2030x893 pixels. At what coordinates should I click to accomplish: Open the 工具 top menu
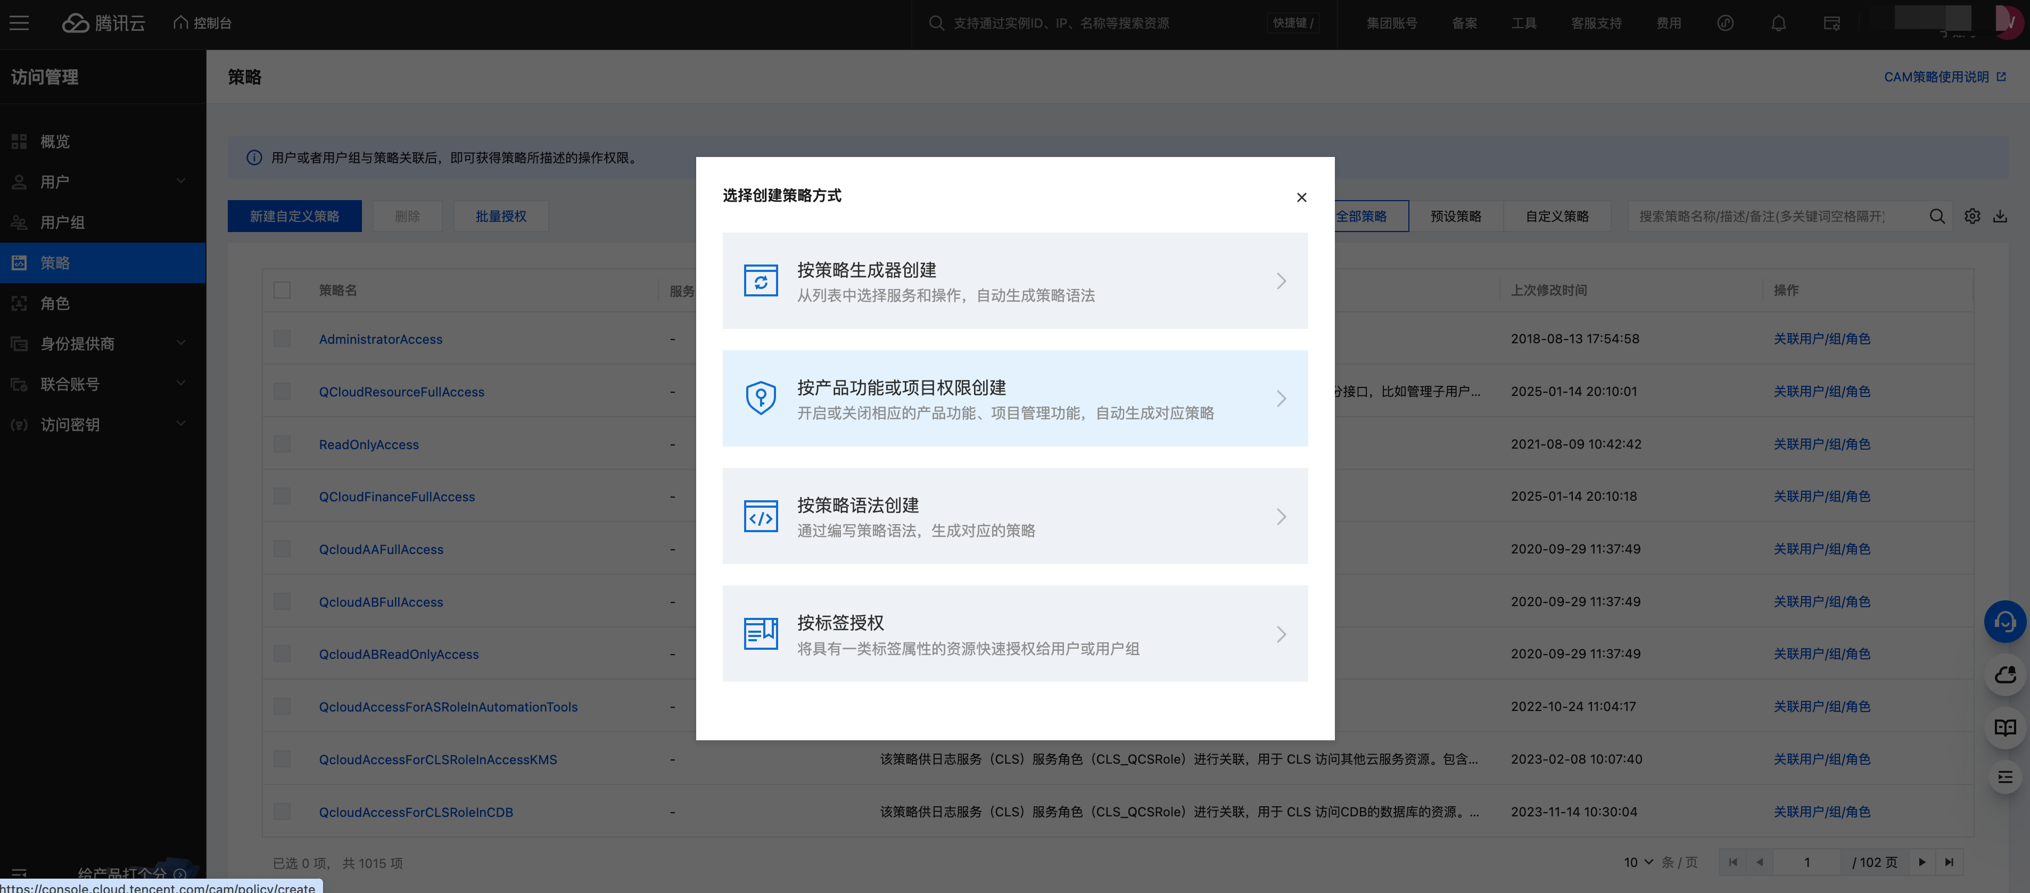(x=1524, y=23)
